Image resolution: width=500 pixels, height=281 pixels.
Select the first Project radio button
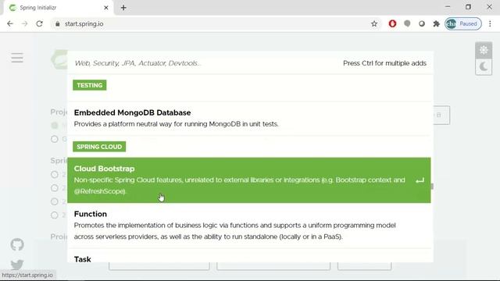click(x=55, y=125)
